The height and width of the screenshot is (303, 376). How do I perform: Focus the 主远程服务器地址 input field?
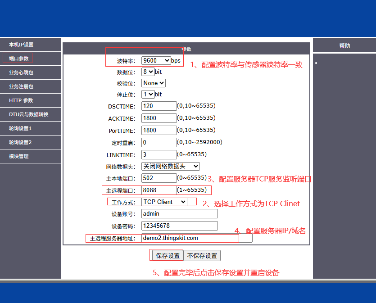pos(196,238)
